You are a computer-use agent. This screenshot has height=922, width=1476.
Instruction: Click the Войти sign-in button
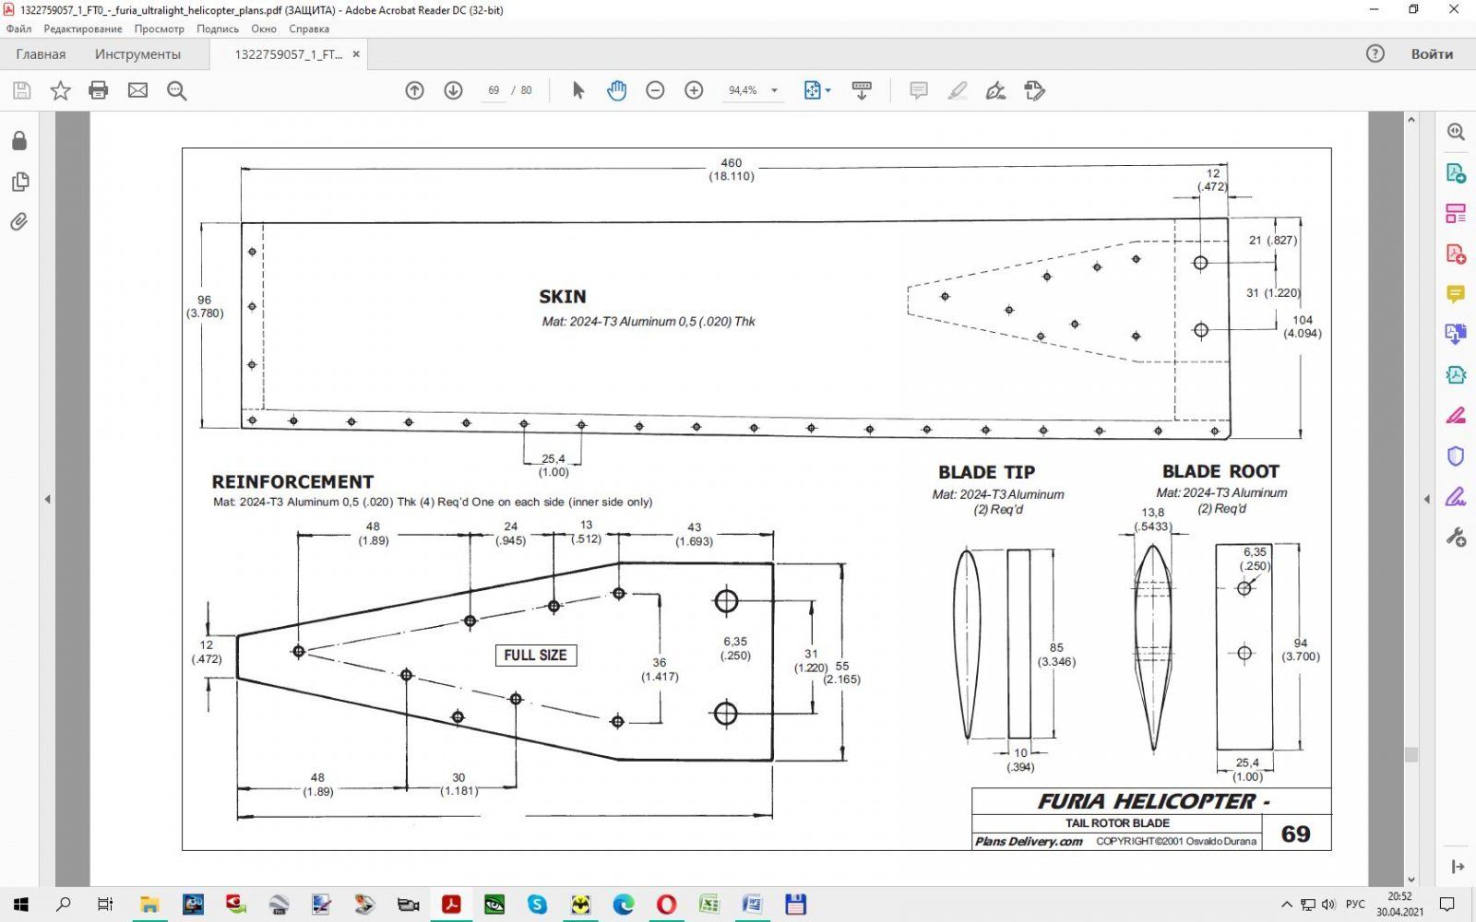coord(1431,54)
